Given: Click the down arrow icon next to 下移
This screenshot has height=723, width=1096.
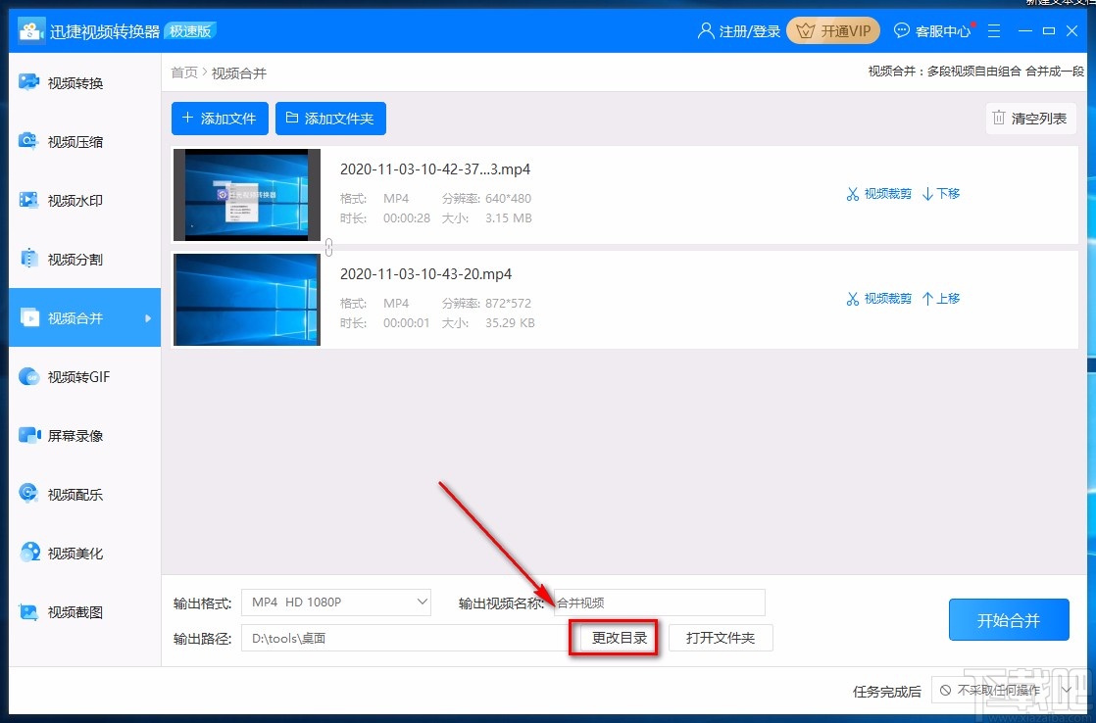Looking at the screenshot, I should click(927, 194).
